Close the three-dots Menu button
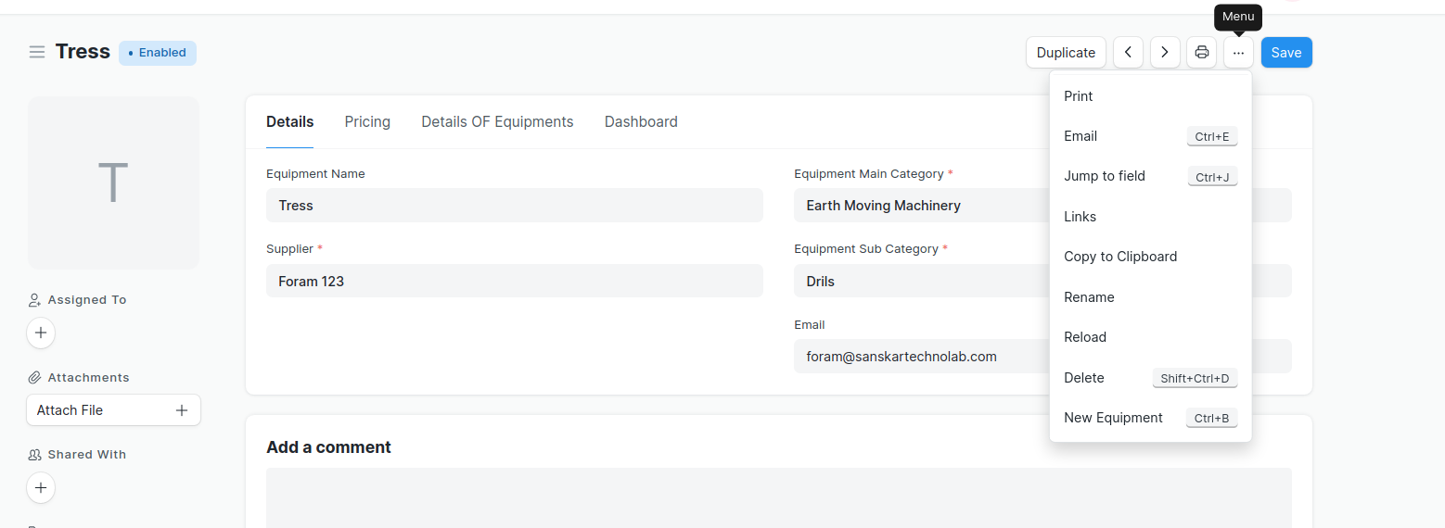This screenshot has width=1445, height=528. (1238, 53)
